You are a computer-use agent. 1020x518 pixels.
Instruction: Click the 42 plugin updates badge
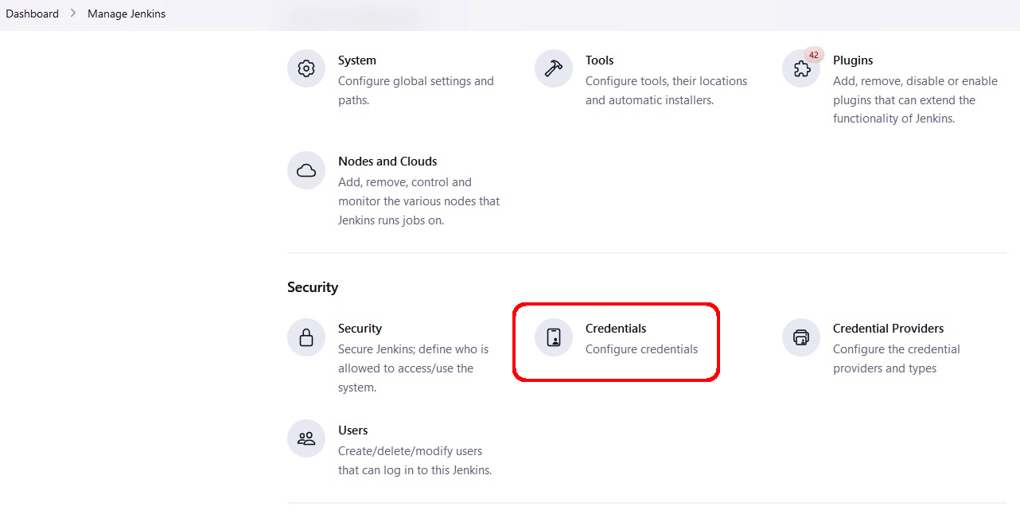click(x=813, y=55)
